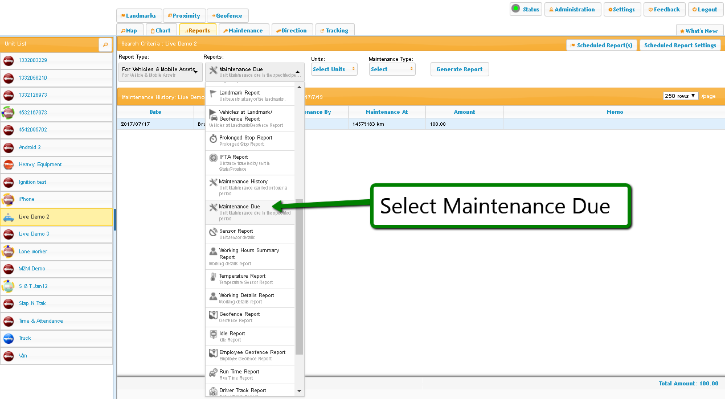Select Temperature Report in the dropdown list

coord(242,276)
